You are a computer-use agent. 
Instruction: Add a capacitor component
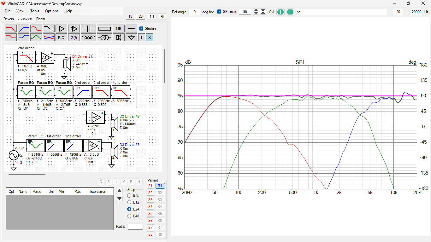click(x=88, y=29)
